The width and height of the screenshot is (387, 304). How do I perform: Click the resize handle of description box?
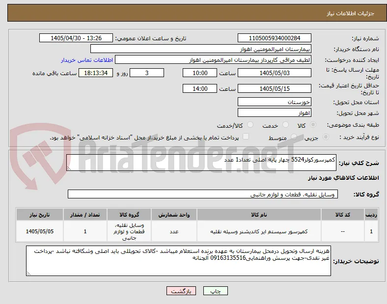[x=69, y=168]
